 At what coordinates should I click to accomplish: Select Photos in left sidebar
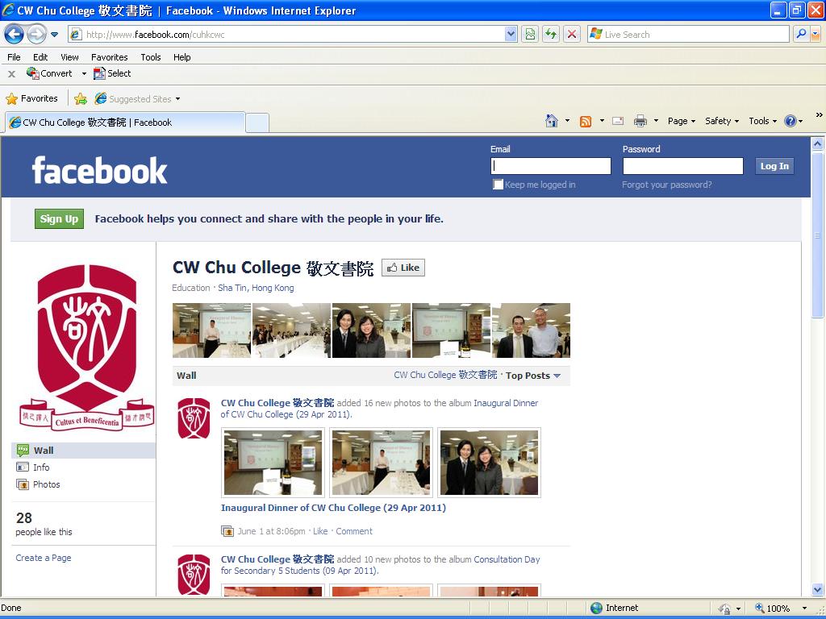pos(46,484)
